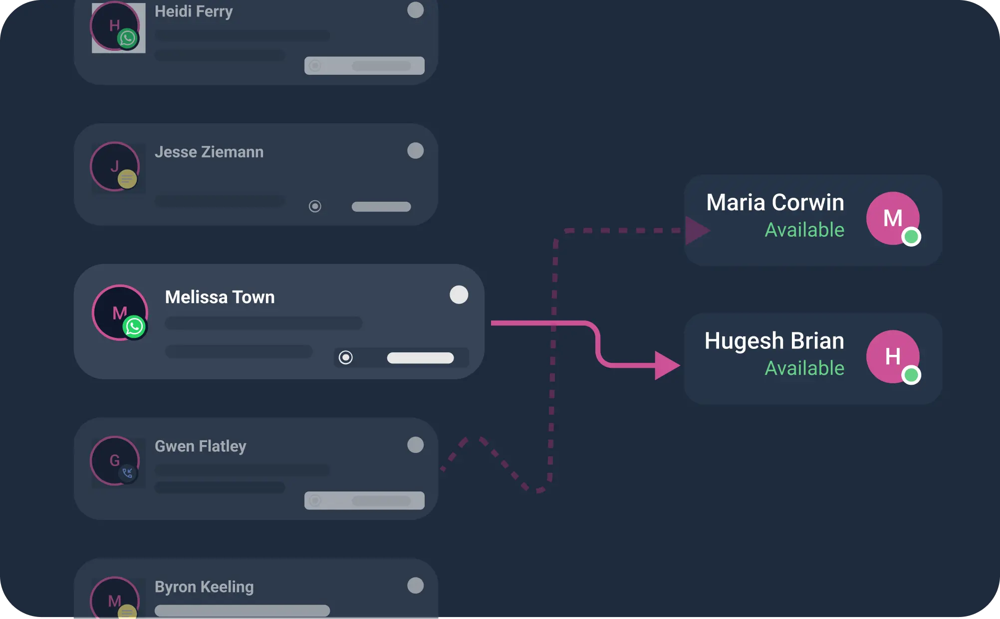Select the radio button in Jesse Ziemann's card
The image size is (1000, 619).
[315, 206]
